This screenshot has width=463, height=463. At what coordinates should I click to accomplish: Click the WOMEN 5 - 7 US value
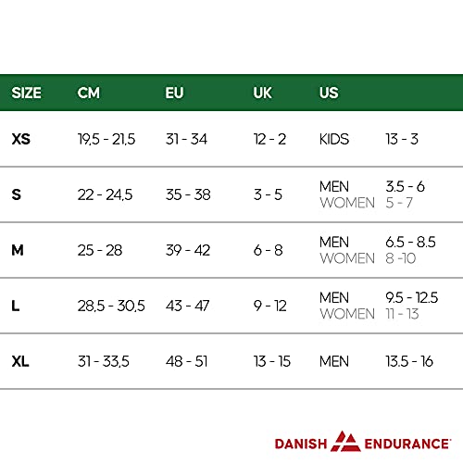click(x=399, y=203)
